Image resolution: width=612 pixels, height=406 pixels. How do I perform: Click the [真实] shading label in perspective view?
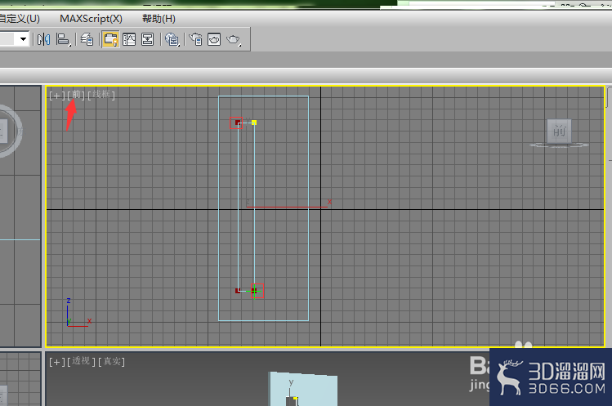[111, 362]
